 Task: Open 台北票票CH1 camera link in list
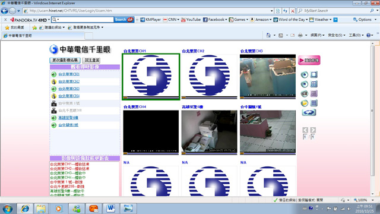(69, 74)
